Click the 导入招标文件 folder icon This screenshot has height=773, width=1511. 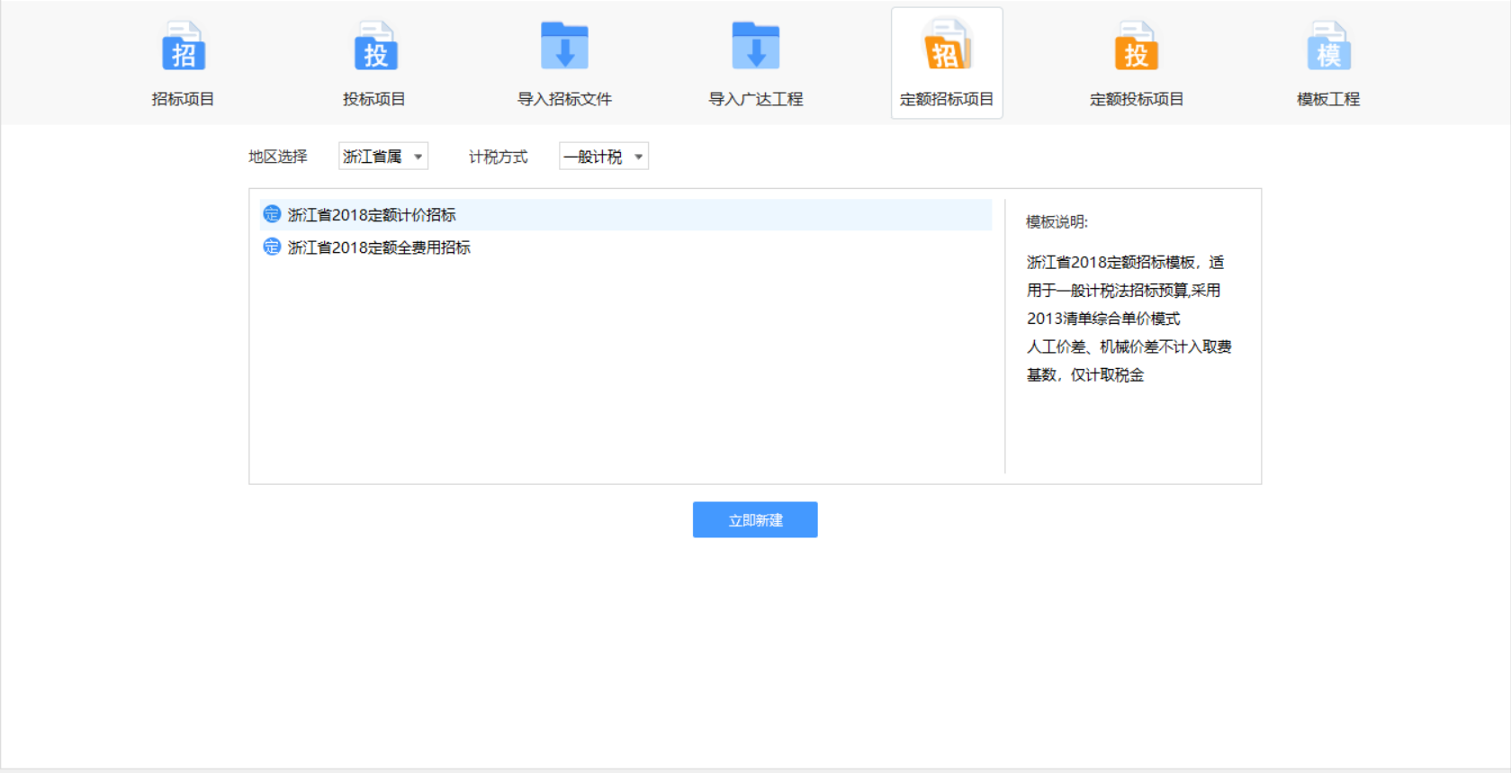(564, 46)
